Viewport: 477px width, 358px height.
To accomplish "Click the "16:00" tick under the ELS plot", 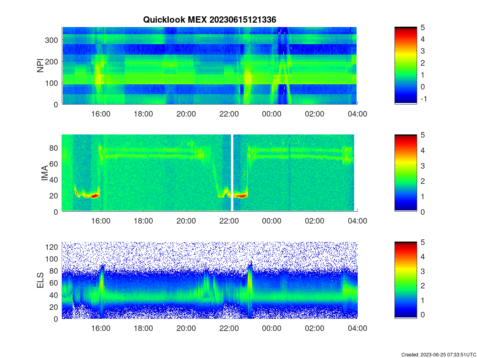I will (x=101, y=329).
